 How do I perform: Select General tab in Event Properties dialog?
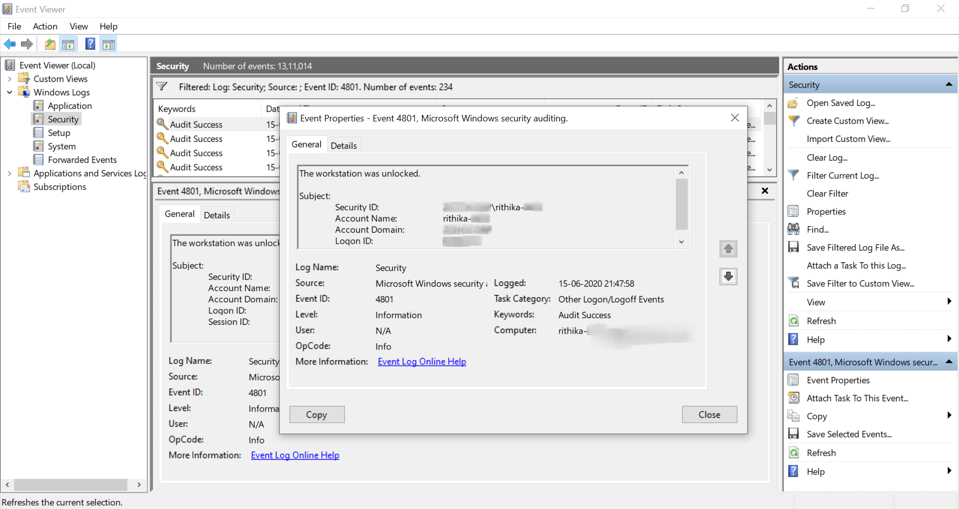[307, 144]
